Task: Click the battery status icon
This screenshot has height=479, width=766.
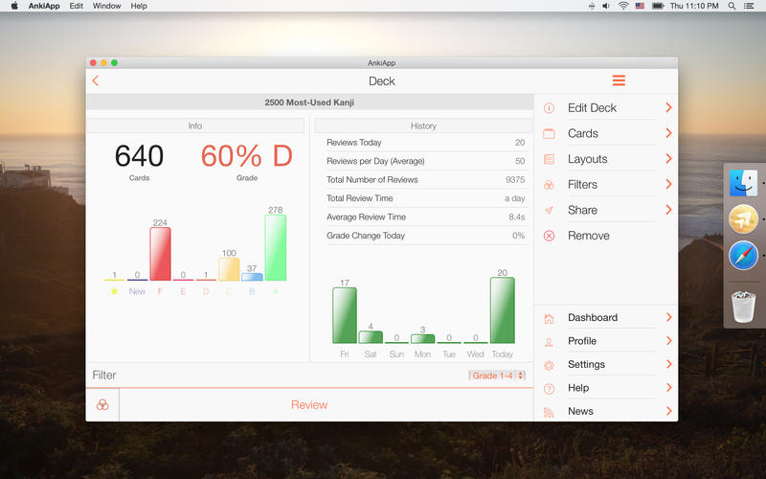Action: pos(658,6)
